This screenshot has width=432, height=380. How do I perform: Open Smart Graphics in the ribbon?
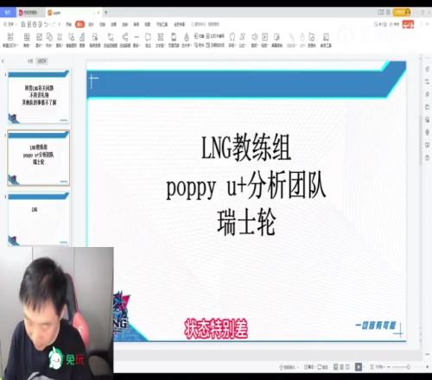point(71,37)
